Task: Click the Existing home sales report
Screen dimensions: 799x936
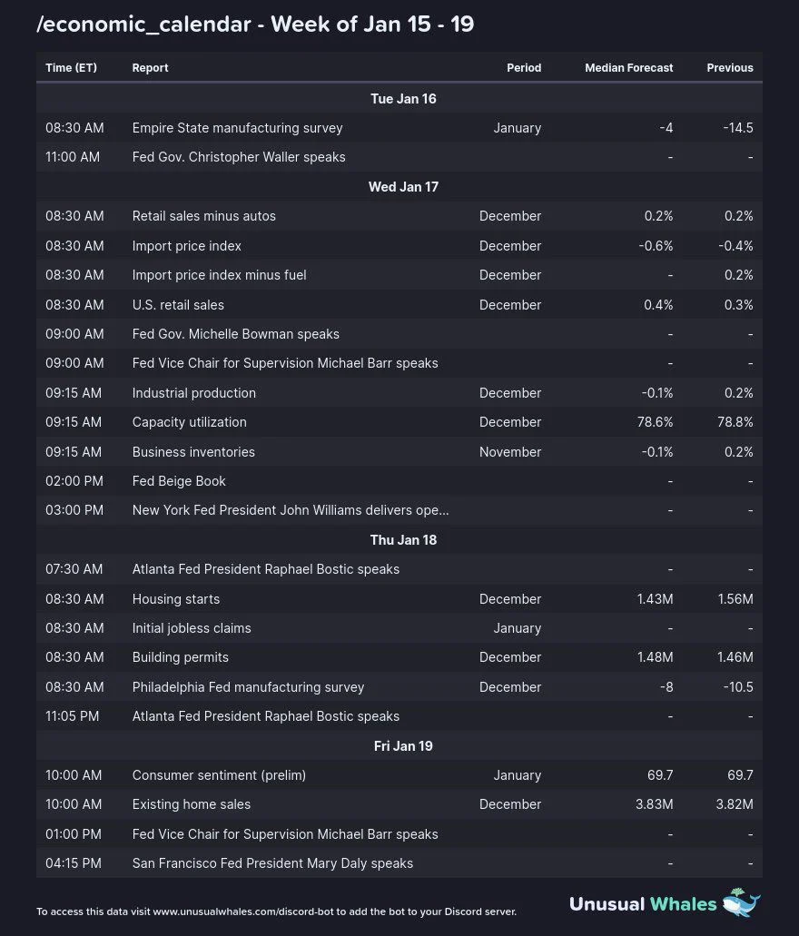Action: [x=192, y=804]
